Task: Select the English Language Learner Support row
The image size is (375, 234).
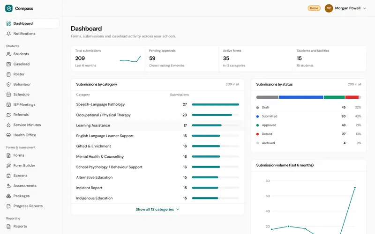Action: pyautogui.click(x=157, y=136)
